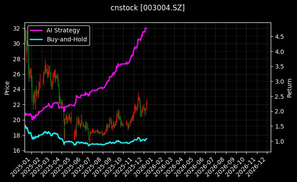Click the 4.0 return tick label

pyautogui.click(x=280, y=52)
